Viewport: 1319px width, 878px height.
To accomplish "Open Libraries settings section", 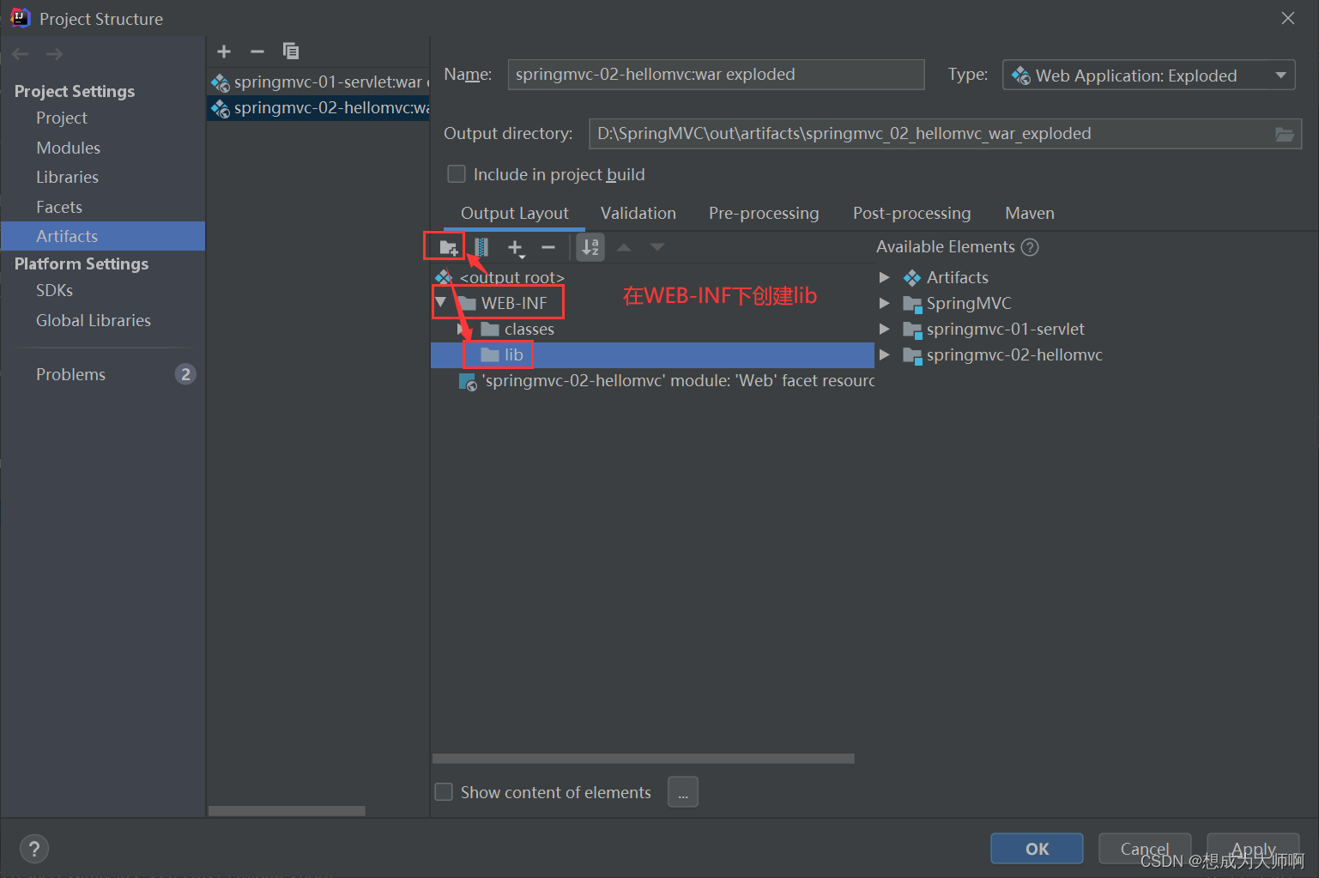I will pyautogui.click(x=67, y=177).
